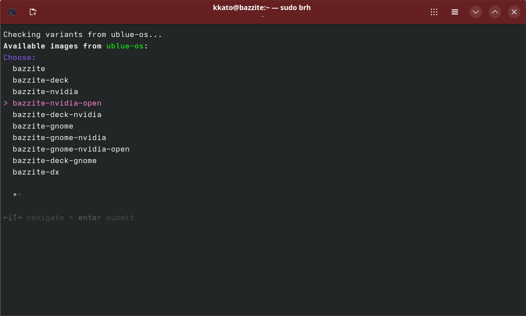Screen dimensions: 526x316
Task: Select the bazzite-deck image variant
Action: tap(41, 80)
